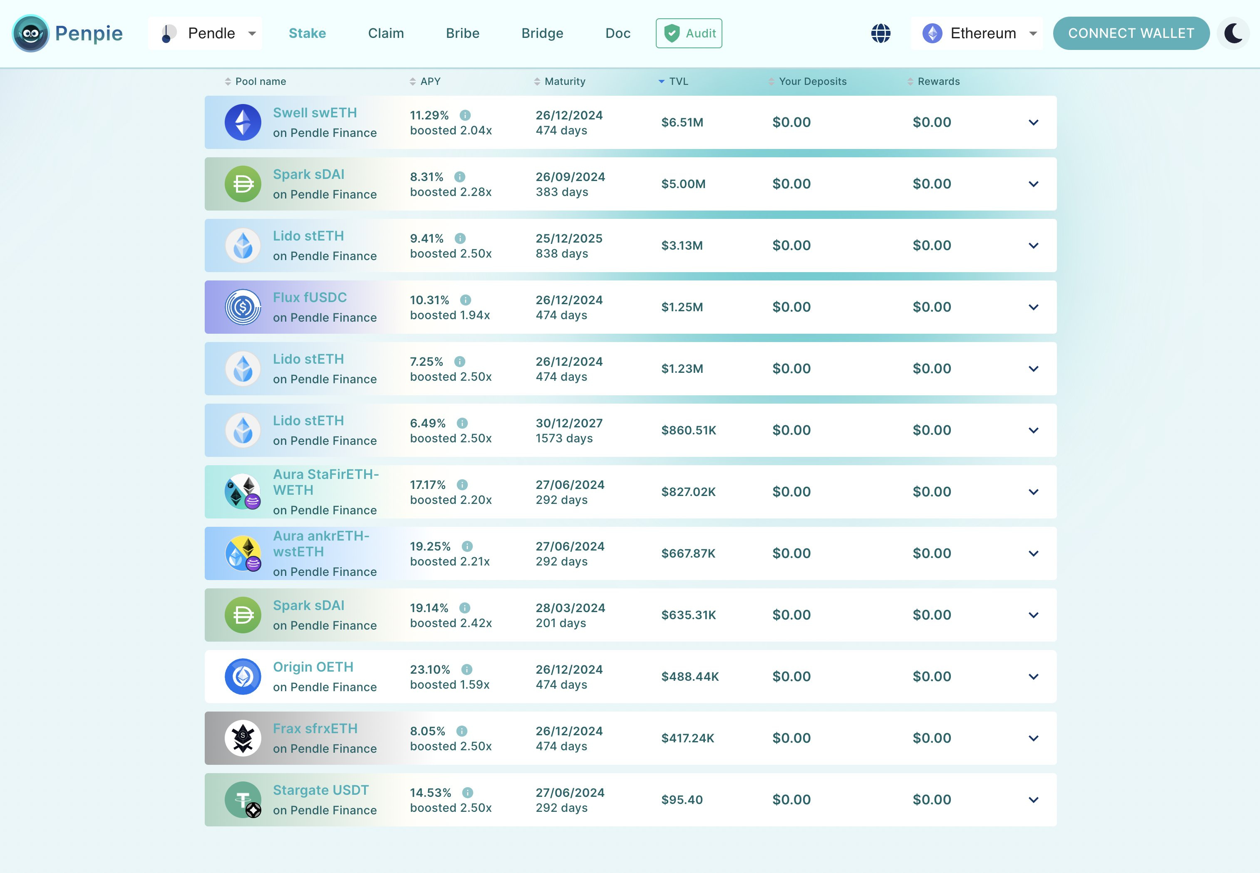
Task: Show APY info icon next to 19.14%
Action: pyautogui.click(x=465, y=608)
